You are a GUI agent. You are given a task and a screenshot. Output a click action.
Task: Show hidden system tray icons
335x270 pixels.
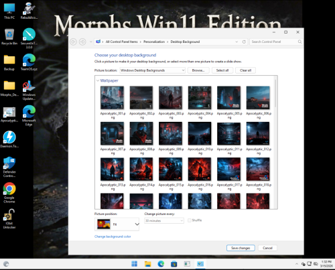coord(297,264)
